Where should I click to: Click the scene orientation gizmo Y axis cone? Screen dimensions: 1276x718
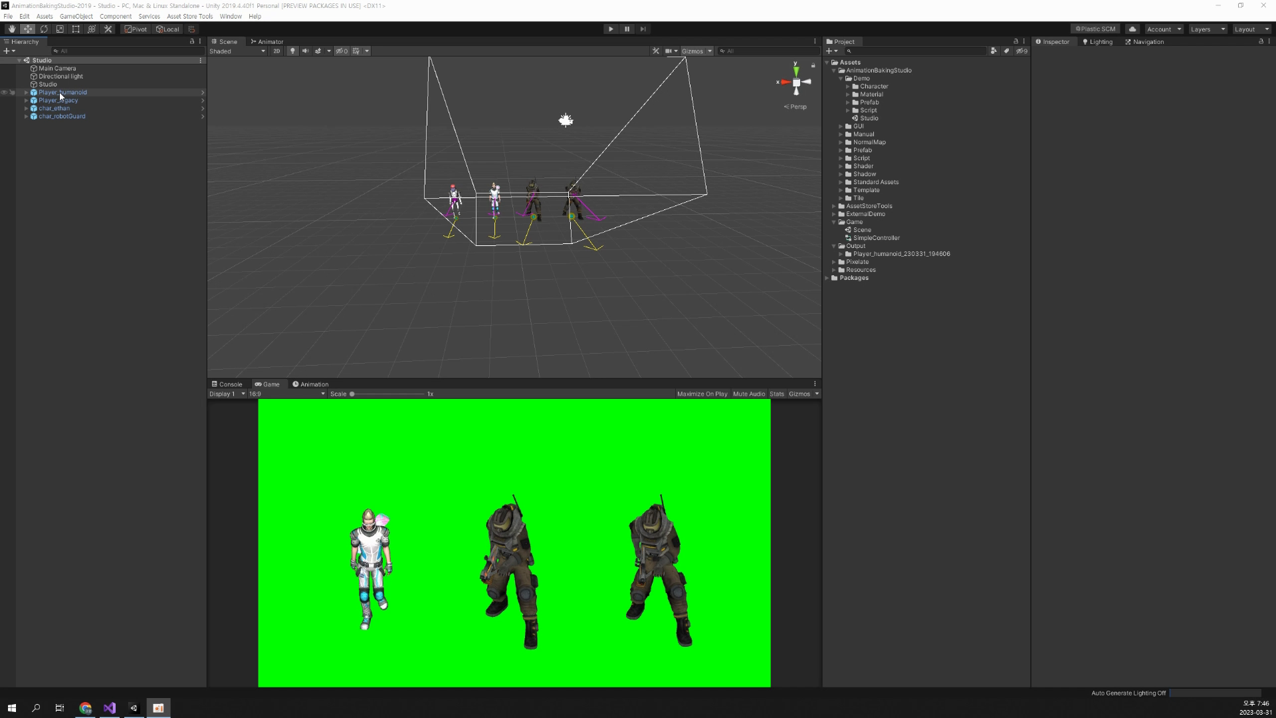click(x=796, y=70)
